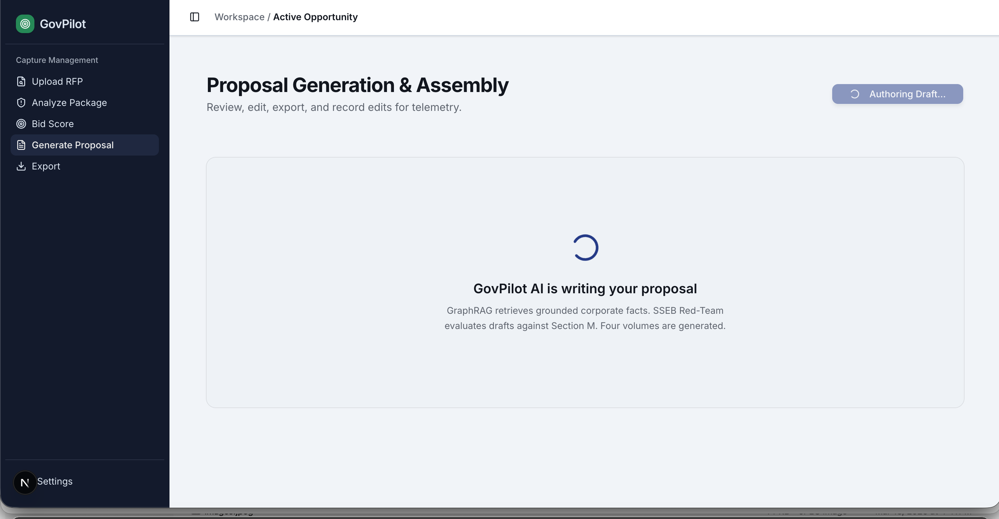Open Settings in the sidebar footer
The height and width of the screenshot is (519, 999).
(x=55, y=481)
